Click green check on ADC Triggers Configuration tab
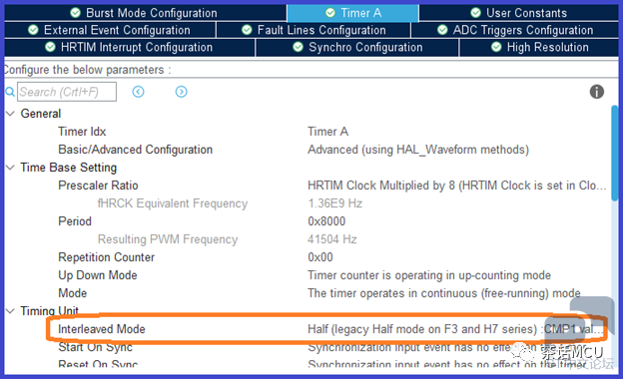Image resolution: width=623 pixels, height=379 pixels. click(442, 30)
